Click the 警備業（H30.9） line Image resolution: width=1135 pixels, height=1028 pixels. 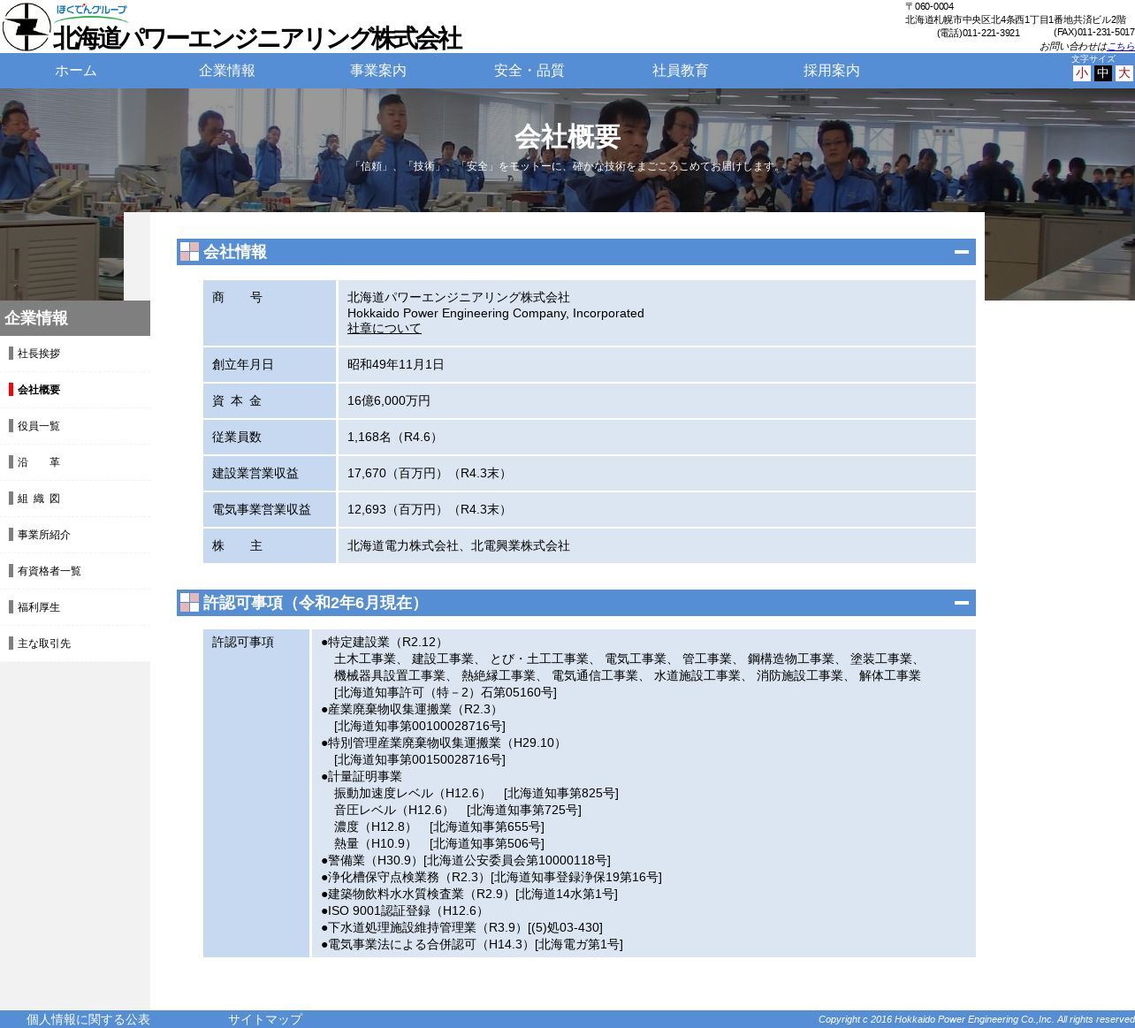466,860
